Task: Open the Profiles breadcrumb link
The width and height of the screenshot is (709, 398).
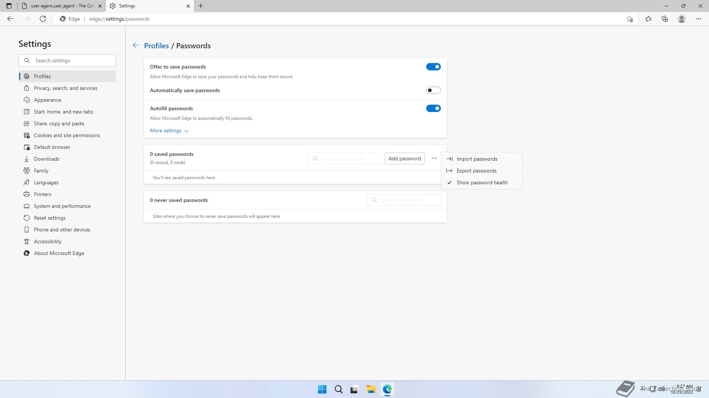Action: coord(156,46)
